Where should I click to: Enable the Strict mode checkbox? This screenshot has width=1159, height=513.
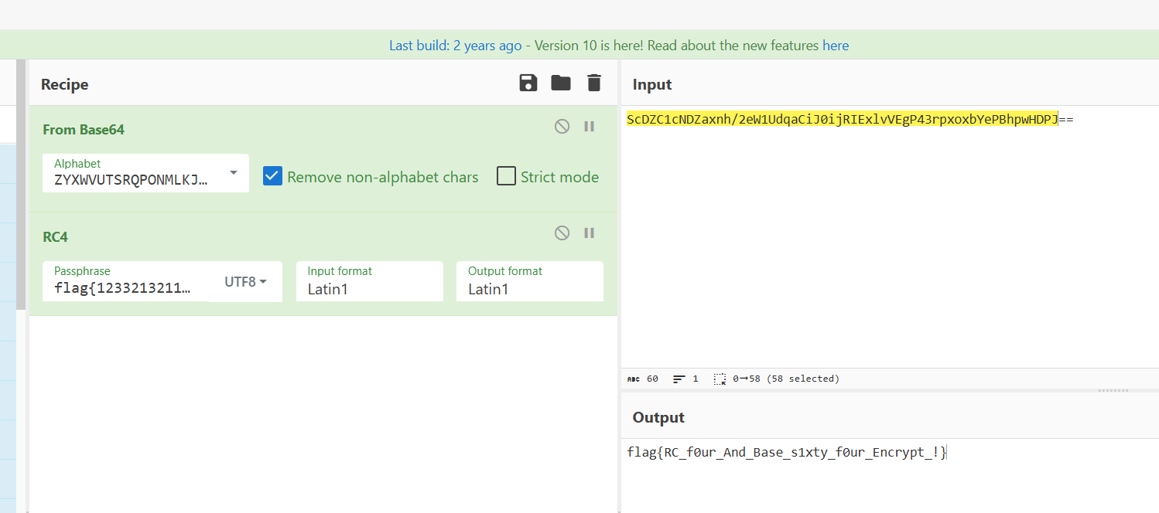tap(506, 176)
